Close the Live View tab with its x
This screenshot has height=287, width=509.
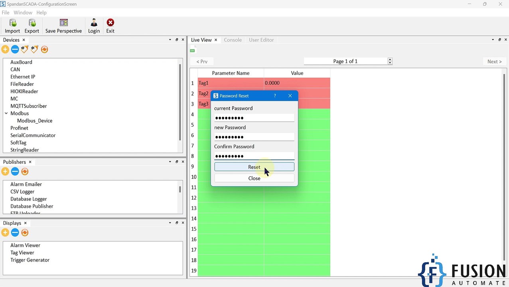[216, 40]
